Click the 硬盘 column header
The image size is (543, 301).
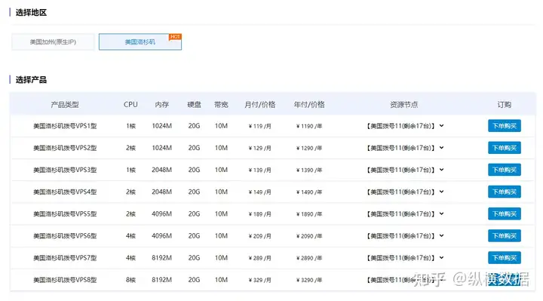(194, 105)
